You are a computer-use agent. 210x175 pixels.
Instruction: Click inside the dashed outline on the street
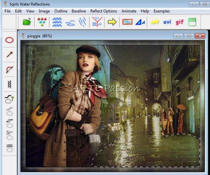pyautogui.click(x=149, y=148)
